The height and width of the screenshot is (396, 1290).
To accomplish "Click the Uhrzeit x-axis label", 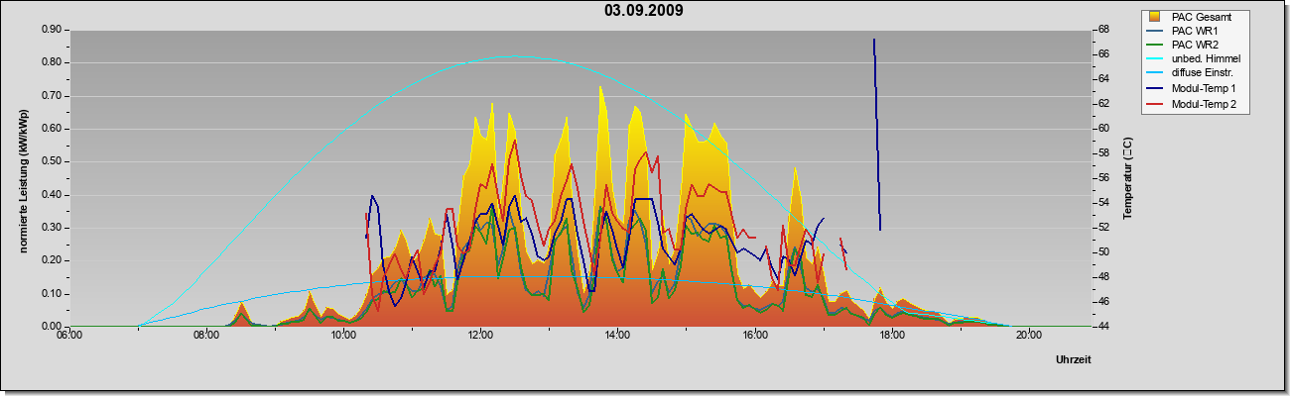I will pos(1074,360).
